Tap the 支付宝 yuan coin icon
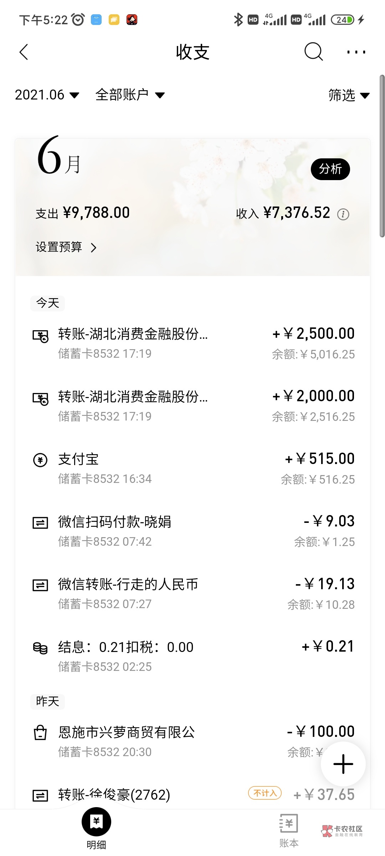This screenshot has width=385, height=856. click(x=40, y=460)
